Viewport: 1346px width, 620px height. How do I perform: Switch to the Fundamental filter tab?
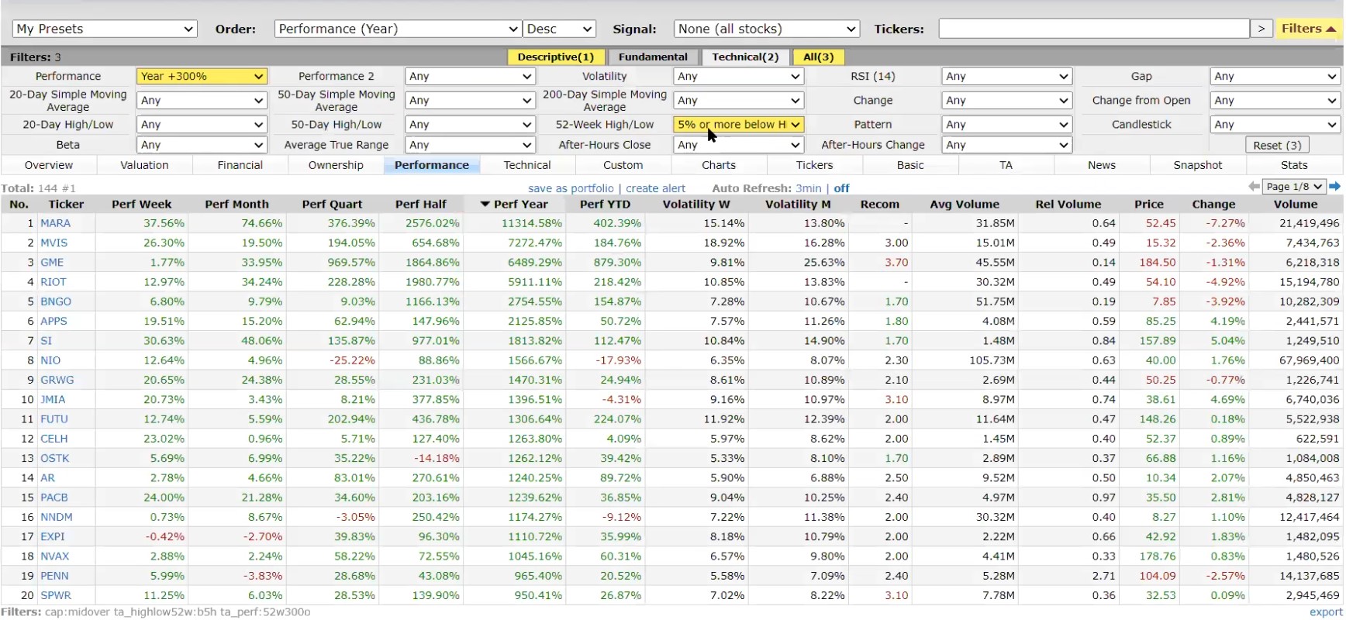pyautogui.click(x=653, y=57)
